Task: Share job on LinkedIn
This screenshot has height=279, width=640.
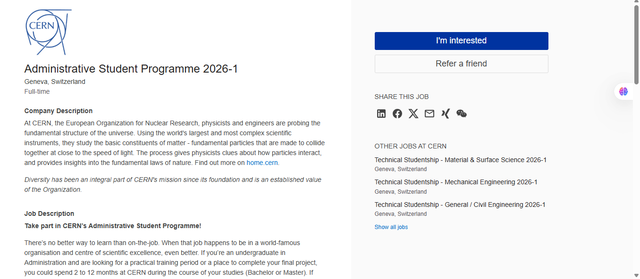Action: pos(381,114)
